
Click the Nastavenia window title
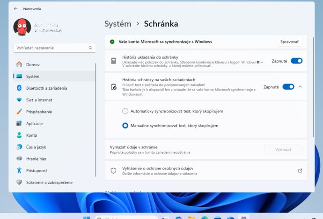pyautogui.click(x=32, y=9)
